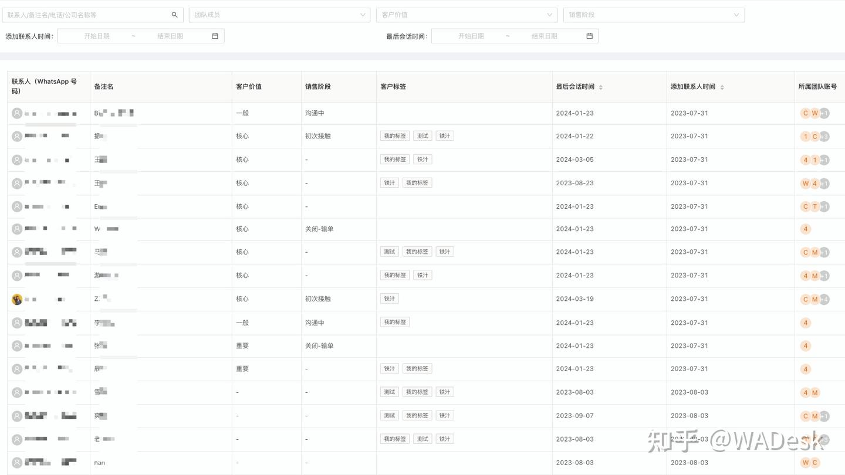Click the ascending sort arrow on 最后会话时间 column
Image resolution: width=845 pixels, height=475 pixels.
(600, 84)
